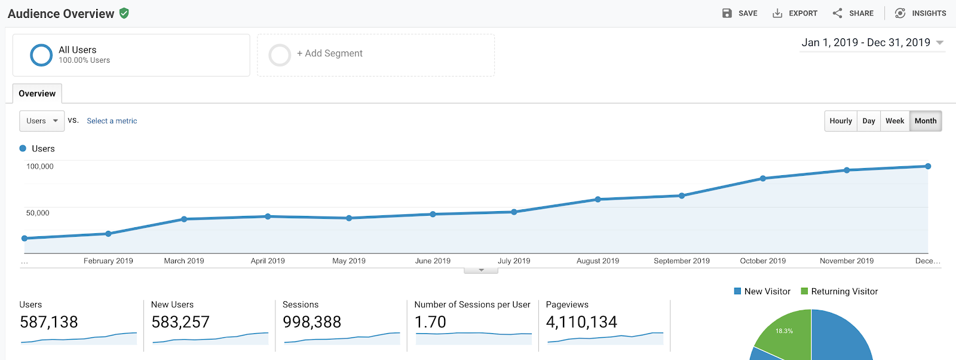This screenshot has width=956, height=360.
Task: Click the New Visitor blue legend swatch
Action: coord(737,291)
